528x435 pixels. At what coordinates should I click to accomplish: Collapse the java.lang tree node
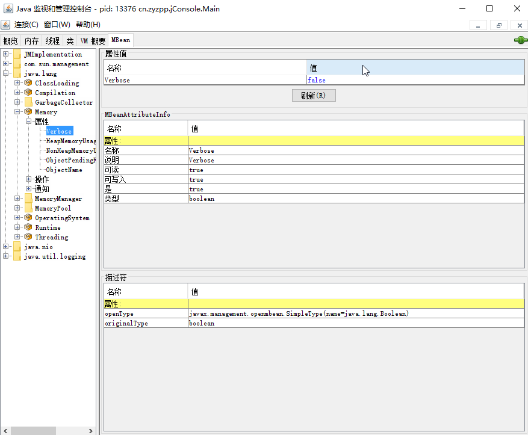[6, 73]
